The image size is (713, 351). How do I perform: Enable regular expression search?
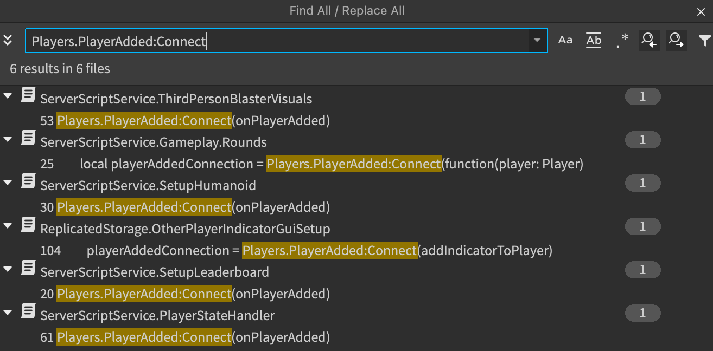622,40
